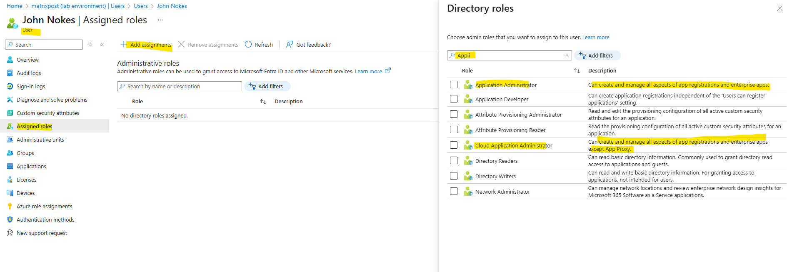
Task: Clear the Appli search text
Action: pyautogui.click(x=567, y=55)
